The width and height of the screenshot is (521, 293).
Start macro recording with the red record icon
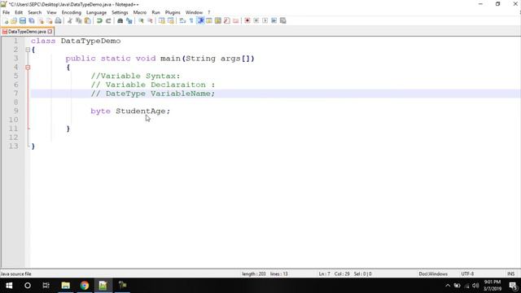[x=247, y=20]
